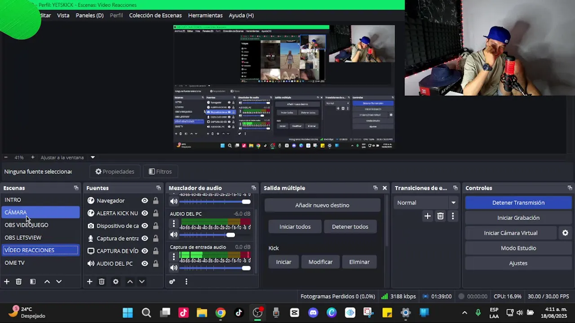Click Eliminar for Kick destination
575x323 pixels.
[359, 262]
